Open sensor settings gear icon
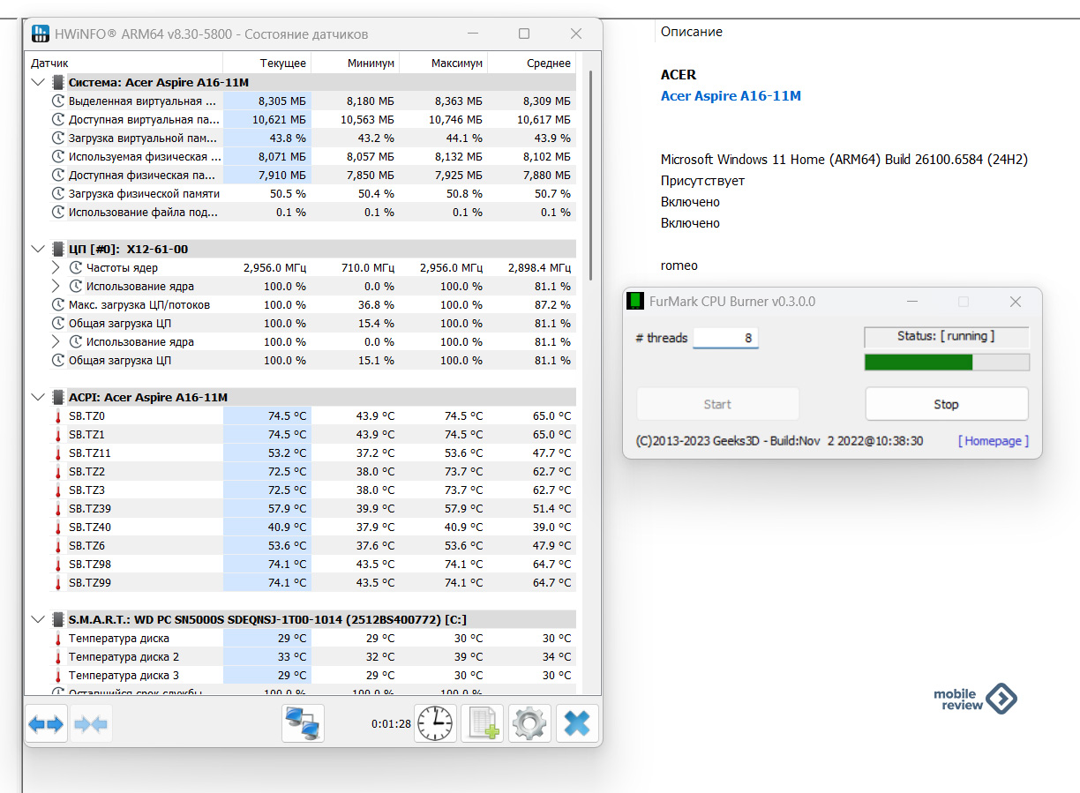Screen dimensions: 1080x793 (x=529, y=724)
